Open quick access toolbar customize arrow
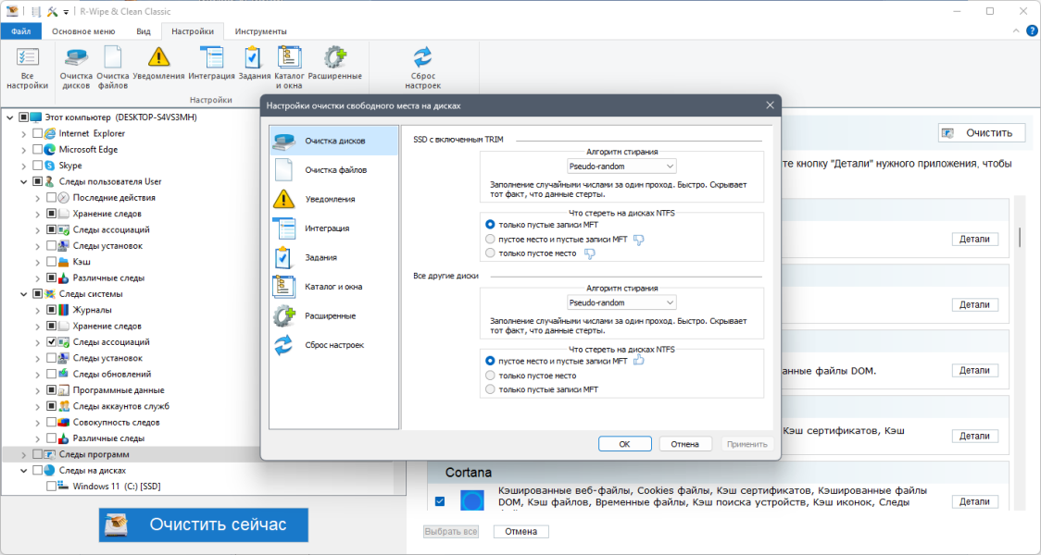Screen dimensions: 1041x555 tap(66, 12)
